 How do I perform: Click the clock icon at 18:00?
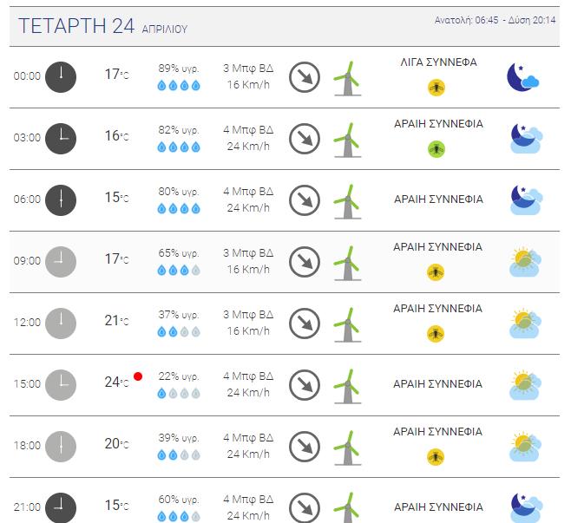61,447
